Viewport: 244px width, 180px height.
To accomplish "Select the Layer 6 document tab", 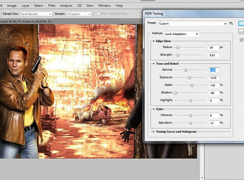I will click(x=23, y=21).
